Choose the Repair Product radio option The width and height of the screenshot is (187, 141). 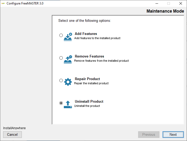pos(61,81)
